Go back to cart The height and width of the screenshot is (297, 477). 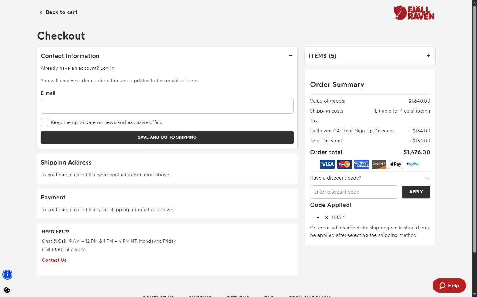(x=58, y=12)
